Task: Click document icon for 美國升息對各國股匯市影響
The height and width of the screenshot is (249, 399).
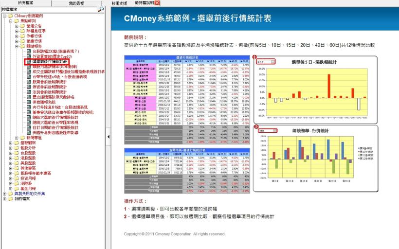Action: point(29,133)
